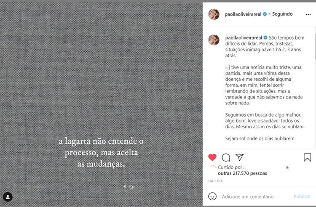View the outras 217.570 pessoas likes list
The width and height of the screenshot is (316, 207).
(x=242, y=173)
